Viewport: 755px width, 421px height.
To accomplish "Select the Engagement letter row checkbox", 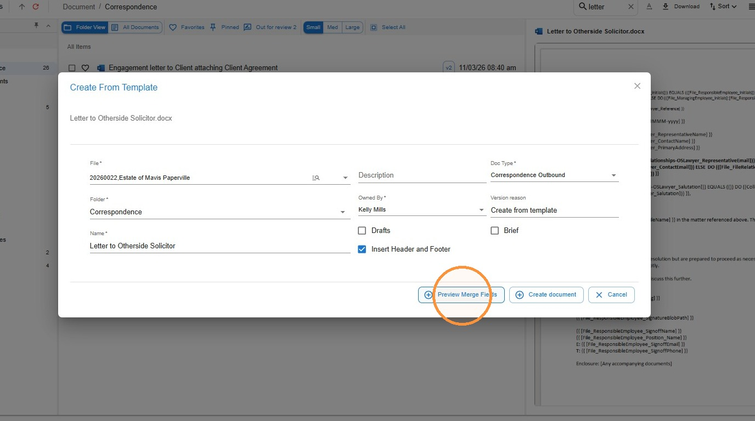I will coord(72,68).
